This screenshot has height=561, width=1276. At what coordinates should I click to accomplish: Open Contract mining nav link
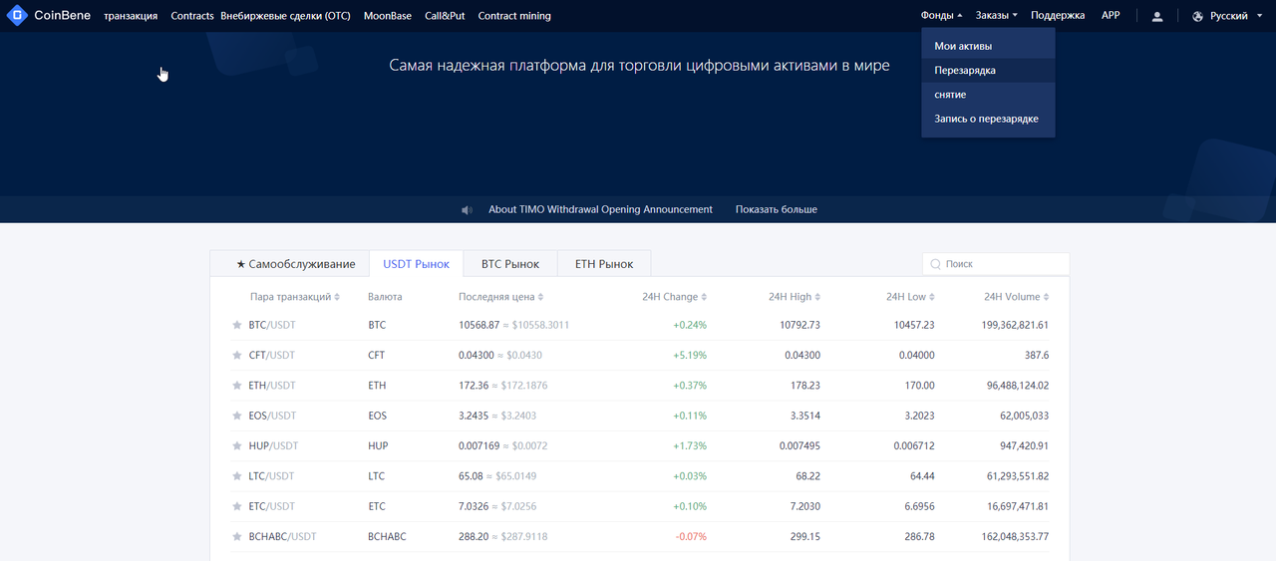tap(514, 16)
